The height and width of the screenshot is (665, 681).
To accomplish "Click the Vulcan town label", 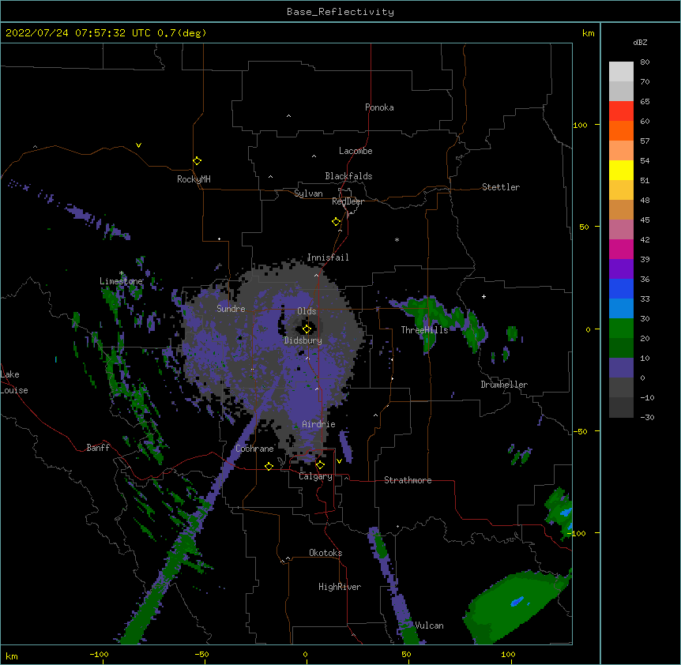I will pos(429,626).
